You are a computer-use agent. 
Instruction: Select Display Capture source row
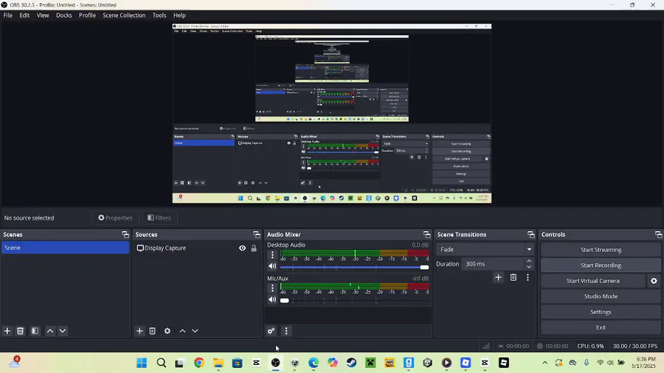(197, 248)
